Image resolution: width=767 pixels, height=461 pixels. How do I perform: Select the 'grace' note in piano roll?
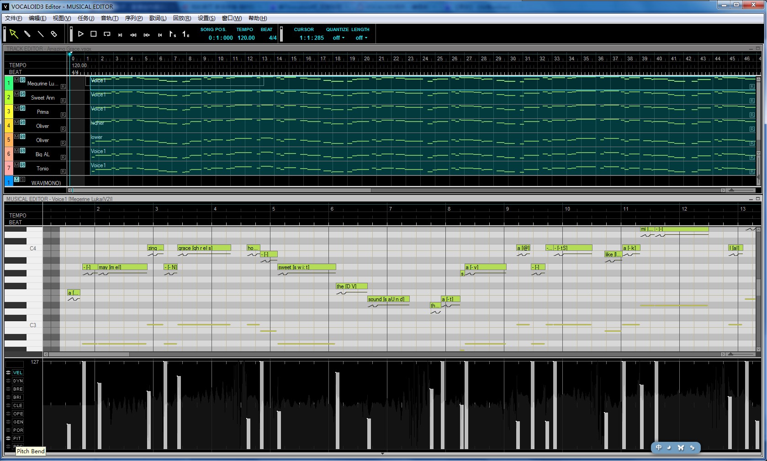tap(204, 248)
